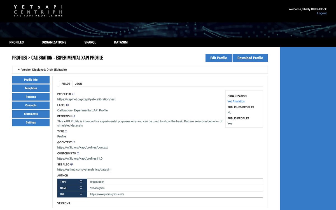Click the github datasim URL
336x210 pixels.
pyautogui.click(x=84, y=170)
